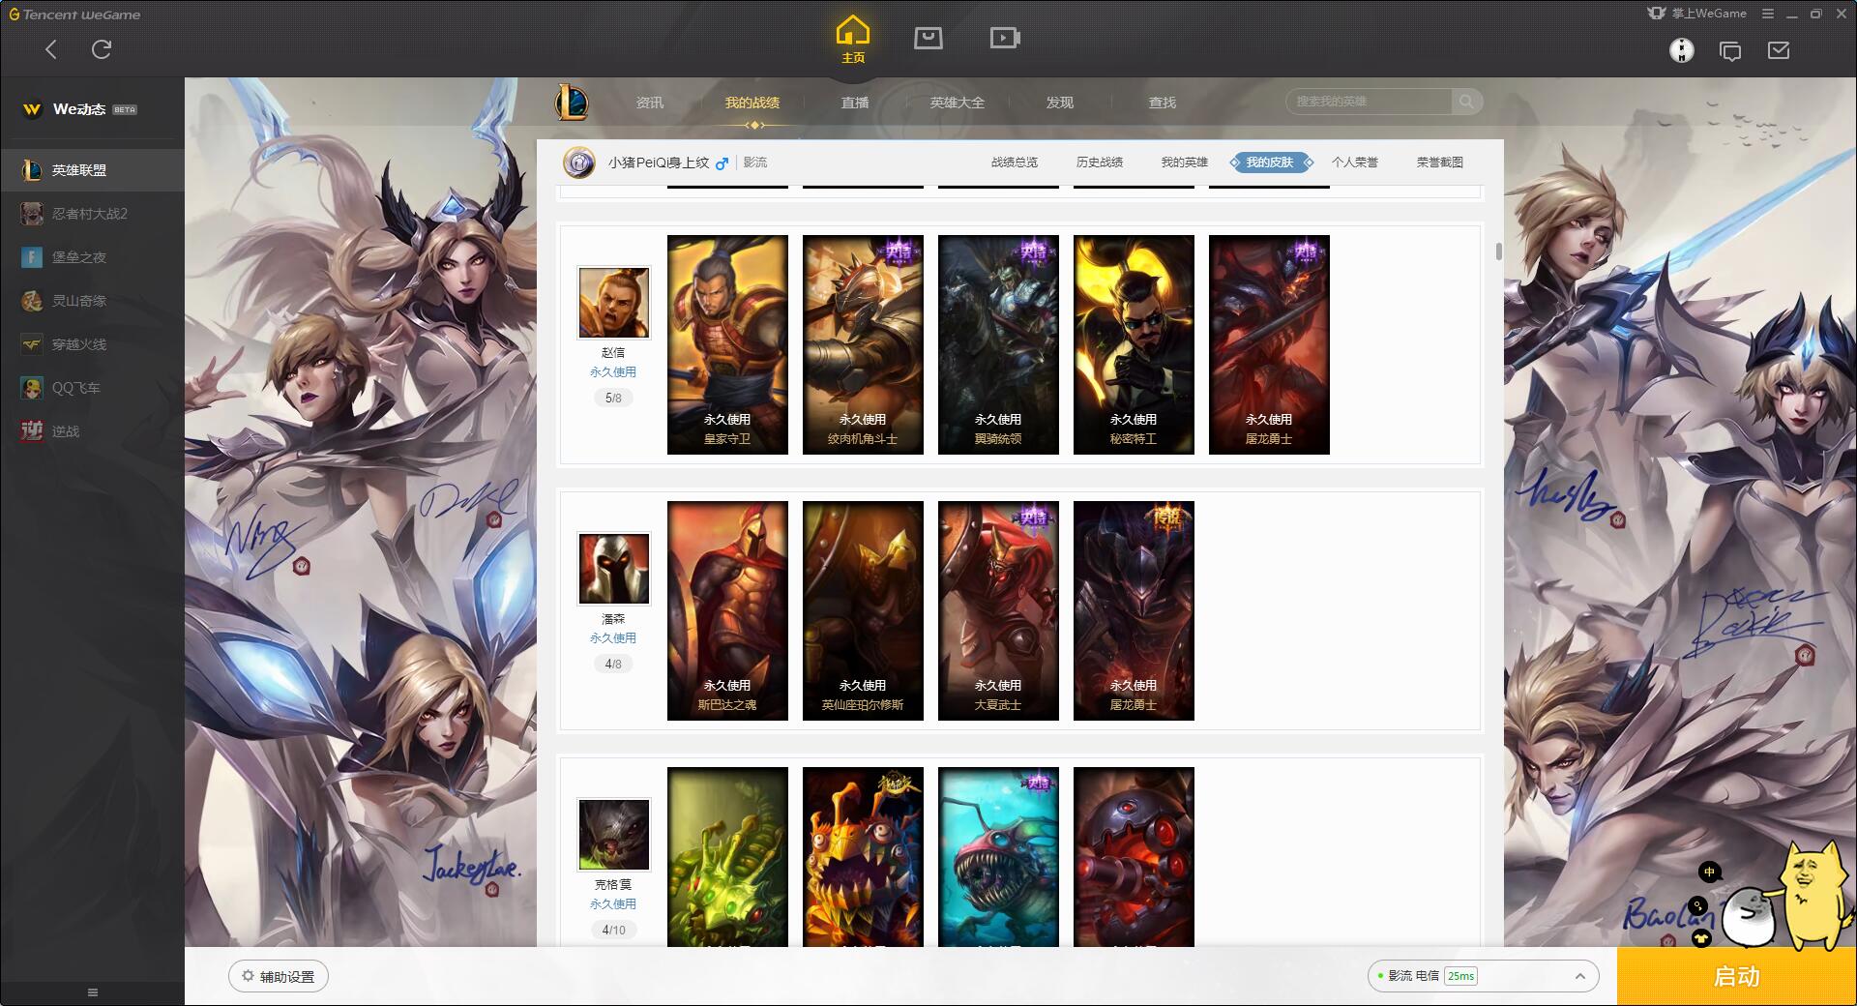This screenshot has height=1006, width=1857.
Task: Refresh the page with the reload icon
Action: click(x=102, y=49)
